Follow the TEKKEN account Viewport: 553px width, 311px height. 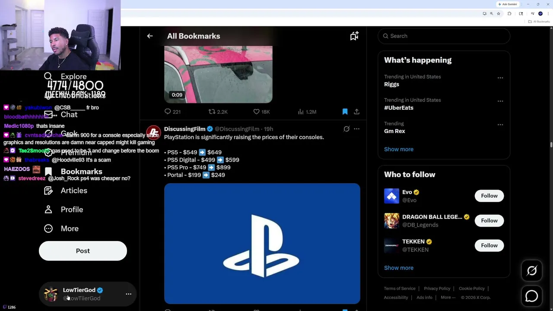pyautogui.click(x=489, y=245)
